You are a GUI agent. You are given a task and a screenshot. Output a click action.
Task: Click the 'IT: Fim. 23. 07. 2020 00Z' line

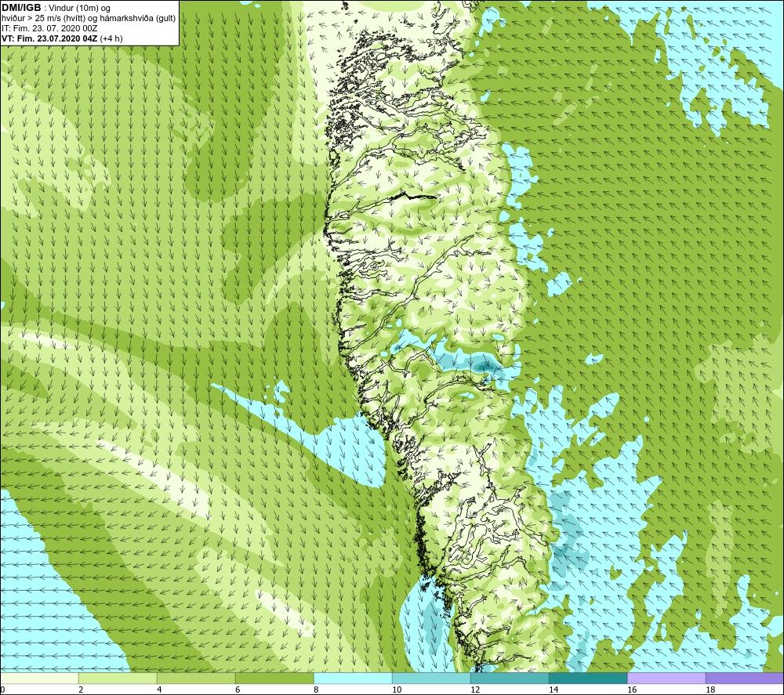49,28
